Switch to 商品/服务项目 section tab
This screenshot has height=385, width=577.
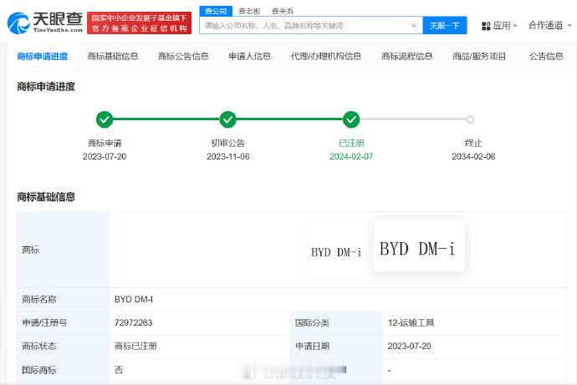pos(479,56)
